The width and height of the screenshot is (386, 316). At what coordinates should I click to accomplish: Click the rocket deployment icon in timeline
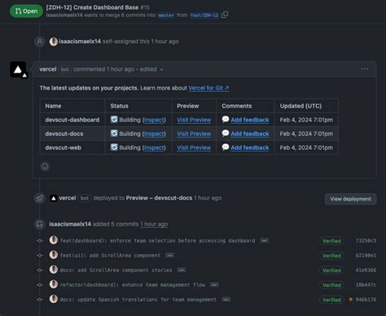coord(40,198)
